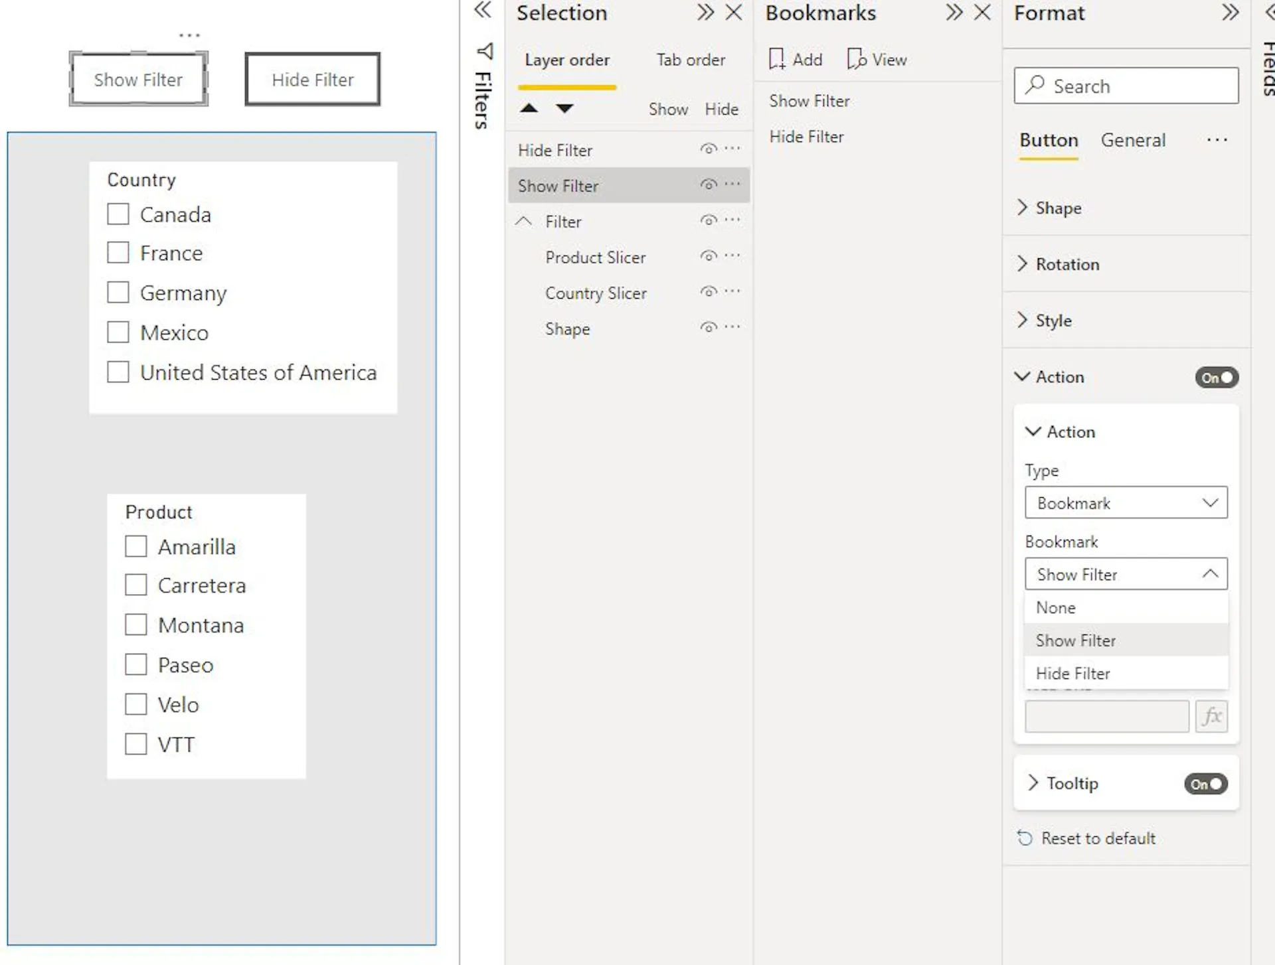The height and width of the screenshot is (965, 1275).
Task: Open the fx conditional formatting button
Action: click(1212, 716)
